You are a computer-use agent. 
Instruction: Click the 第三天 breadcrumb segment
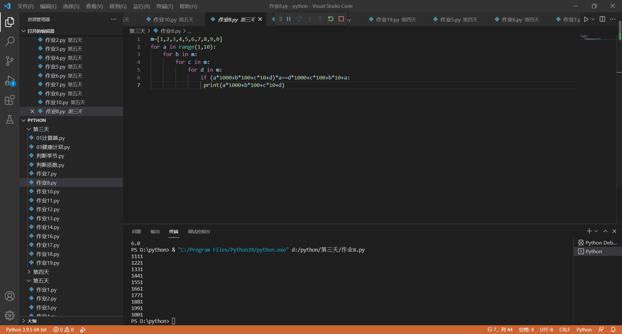(137, 31)
